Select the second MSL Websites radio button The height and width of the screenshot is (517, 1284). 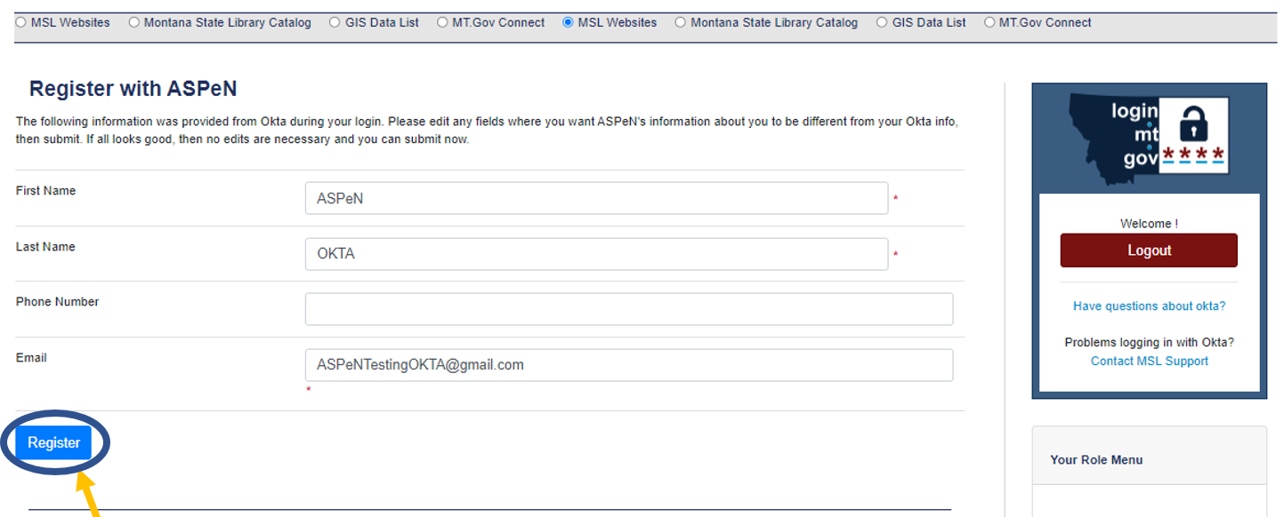coord(567,22)
